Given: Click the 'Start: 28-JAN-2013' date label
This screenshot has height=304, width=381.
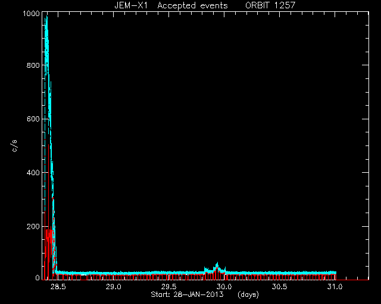Looking at the screenshot, I should (x=187, y=294).
